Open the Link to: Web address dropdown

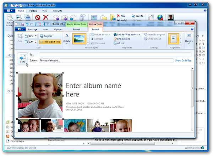(127, 35)
